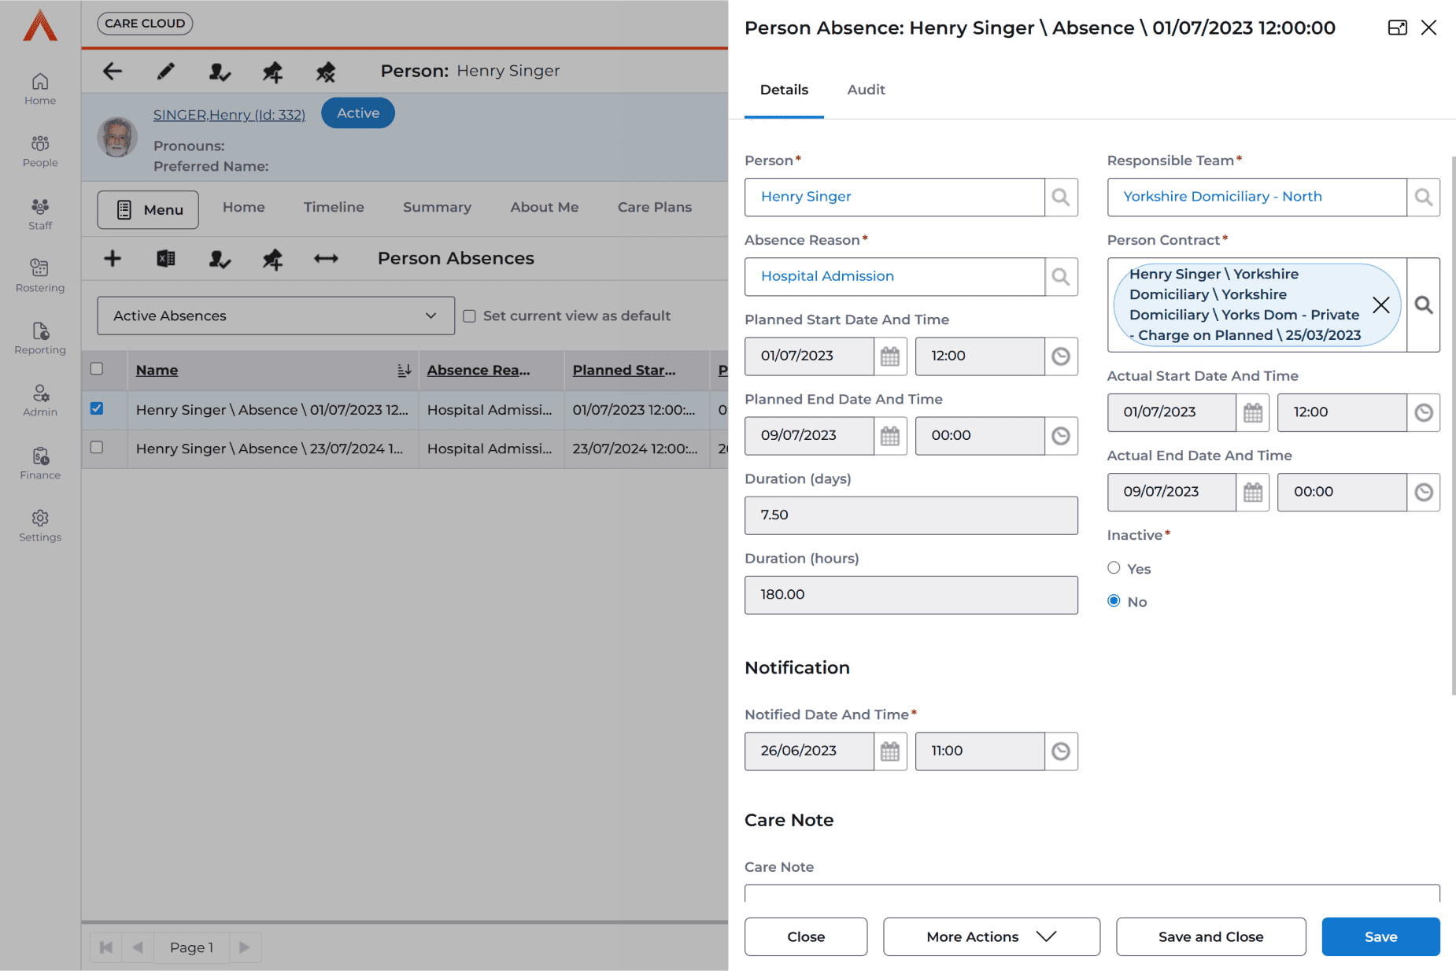Viewport: 1456px width, 971px height.
Task: Click the search icon for Absence Reason
Action: click(x=1061, y=277)
